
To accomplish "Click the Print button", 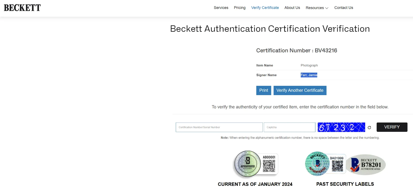I will [264, 90].
